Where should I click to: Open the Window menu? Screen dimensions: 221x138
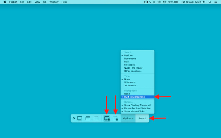tap(54, 2)
